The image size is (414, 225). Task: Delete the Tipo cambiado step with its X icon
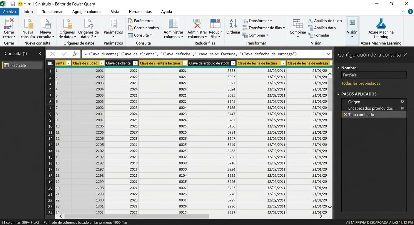[x=345, y=114]
